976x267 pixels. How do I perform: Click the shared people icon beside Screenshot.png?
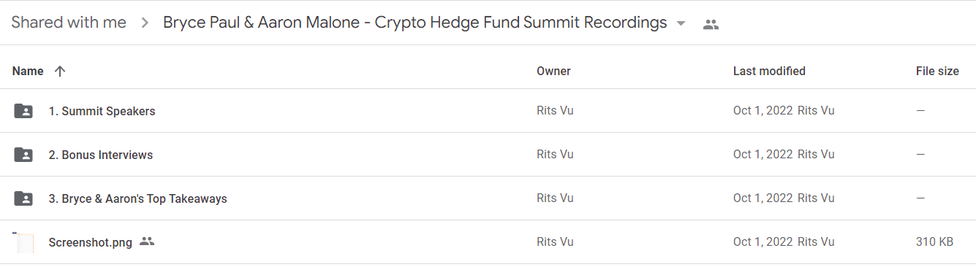pos(147,241)
